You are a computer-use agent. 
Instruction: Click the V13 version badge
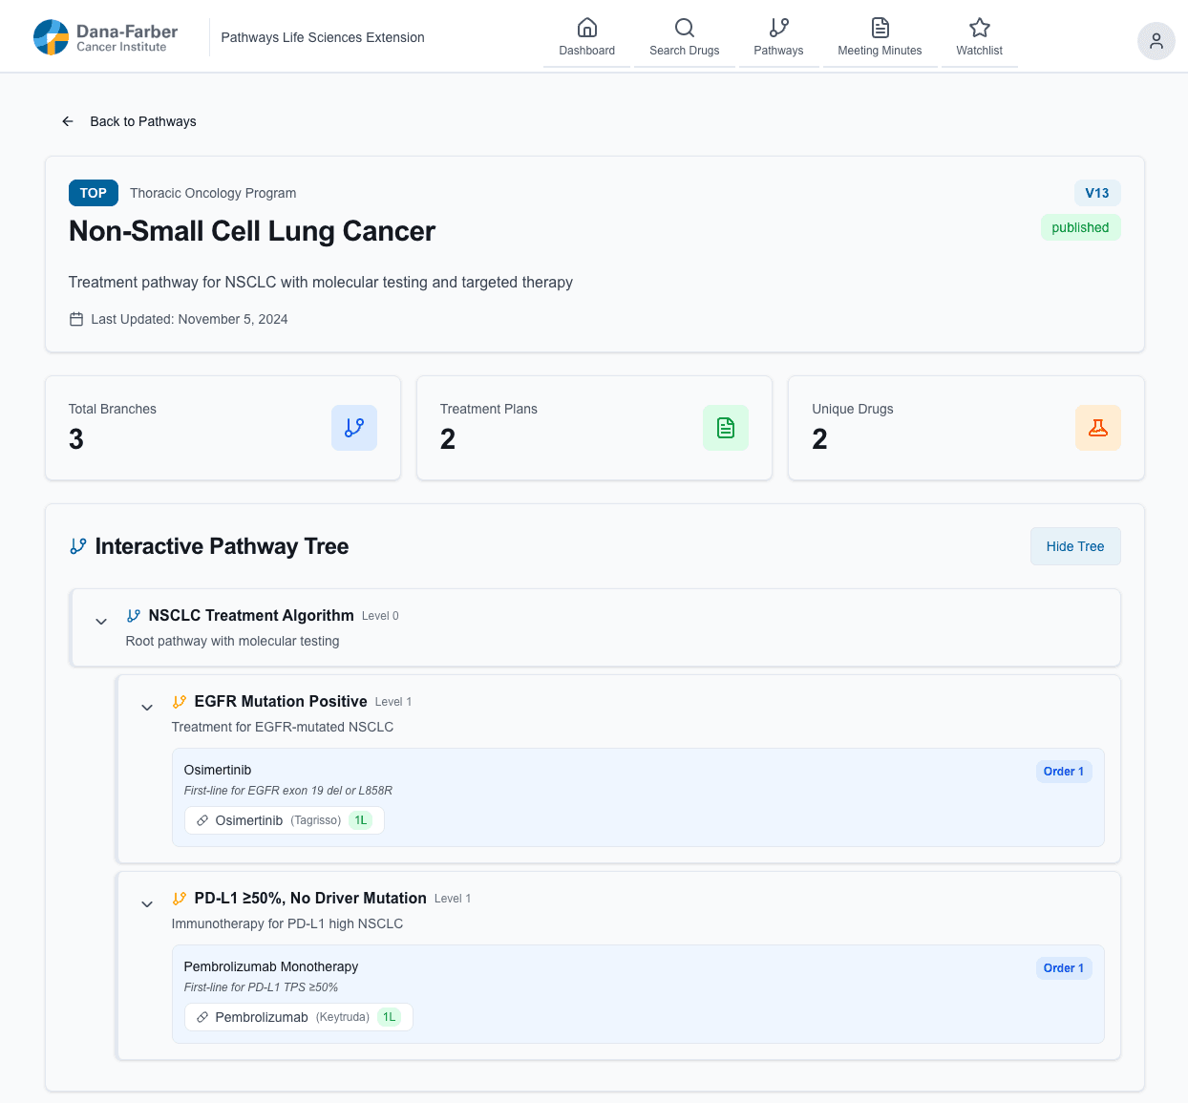coord(1097,192)
